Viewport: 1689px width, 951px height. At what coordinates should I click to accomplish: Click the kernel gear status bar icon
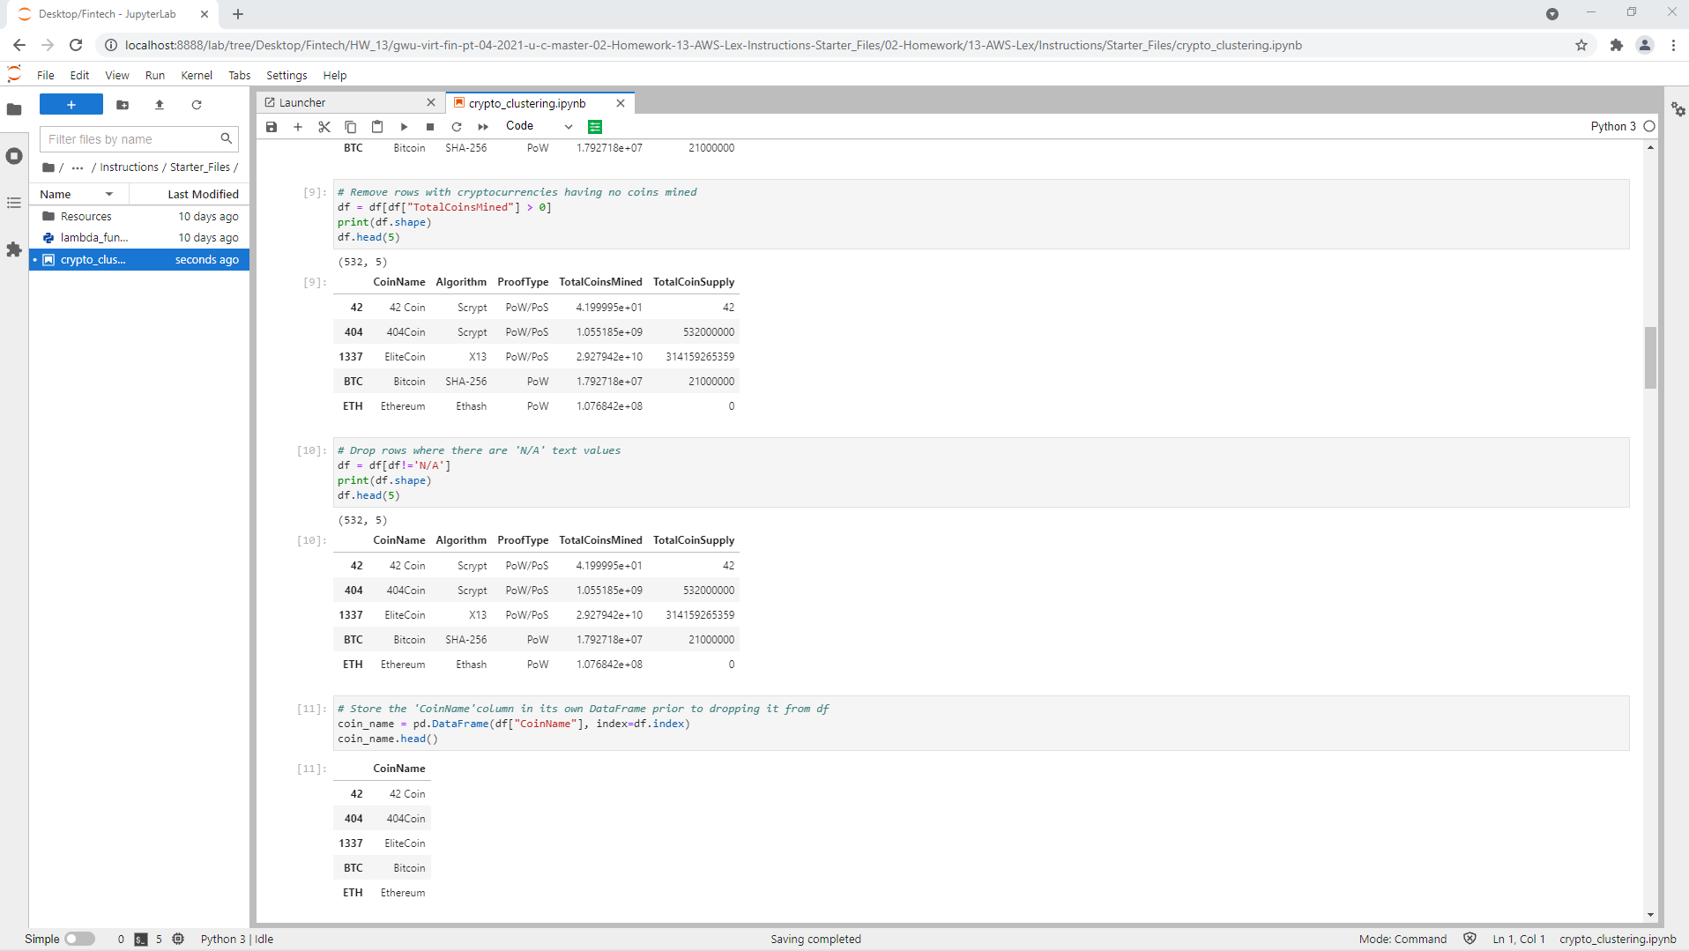pyautogui.click(x=178, y=939)
